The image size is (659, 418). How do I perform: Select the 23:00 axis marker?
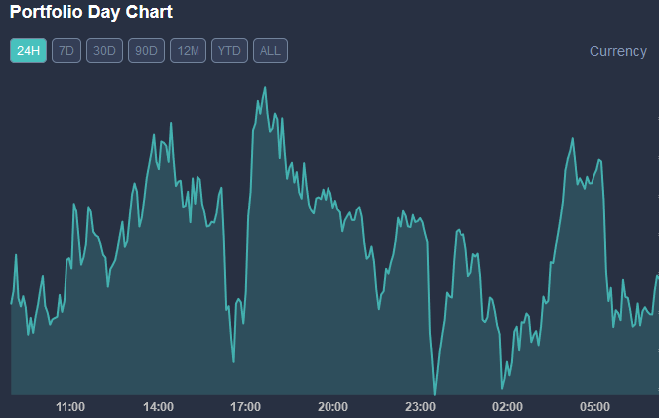pyautogui.click(x=420, y=407)
